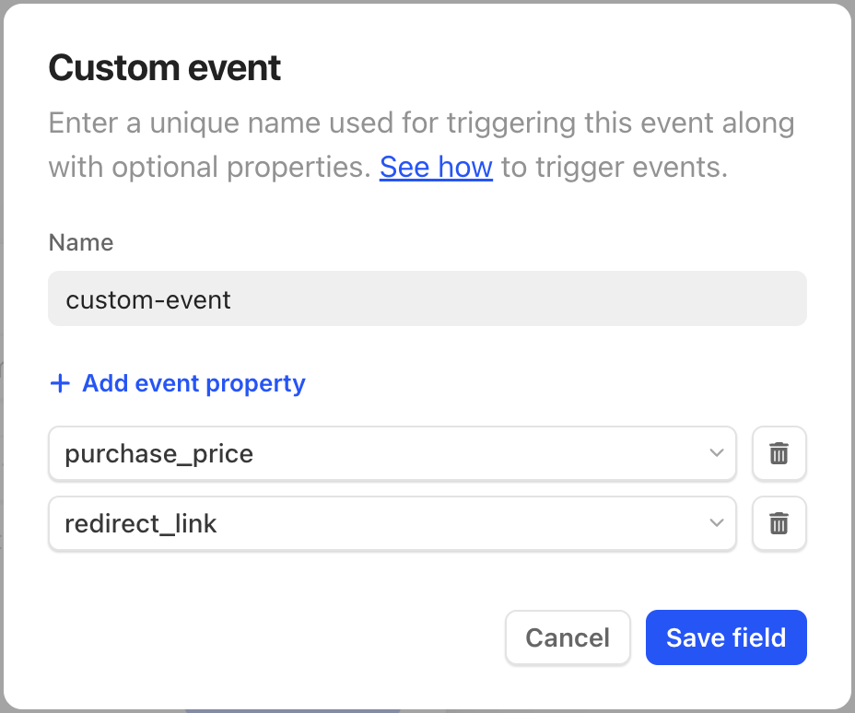This screenshot has width=855, height=713.
Task: Click the redirect_link text label
Action: [141, 524]
